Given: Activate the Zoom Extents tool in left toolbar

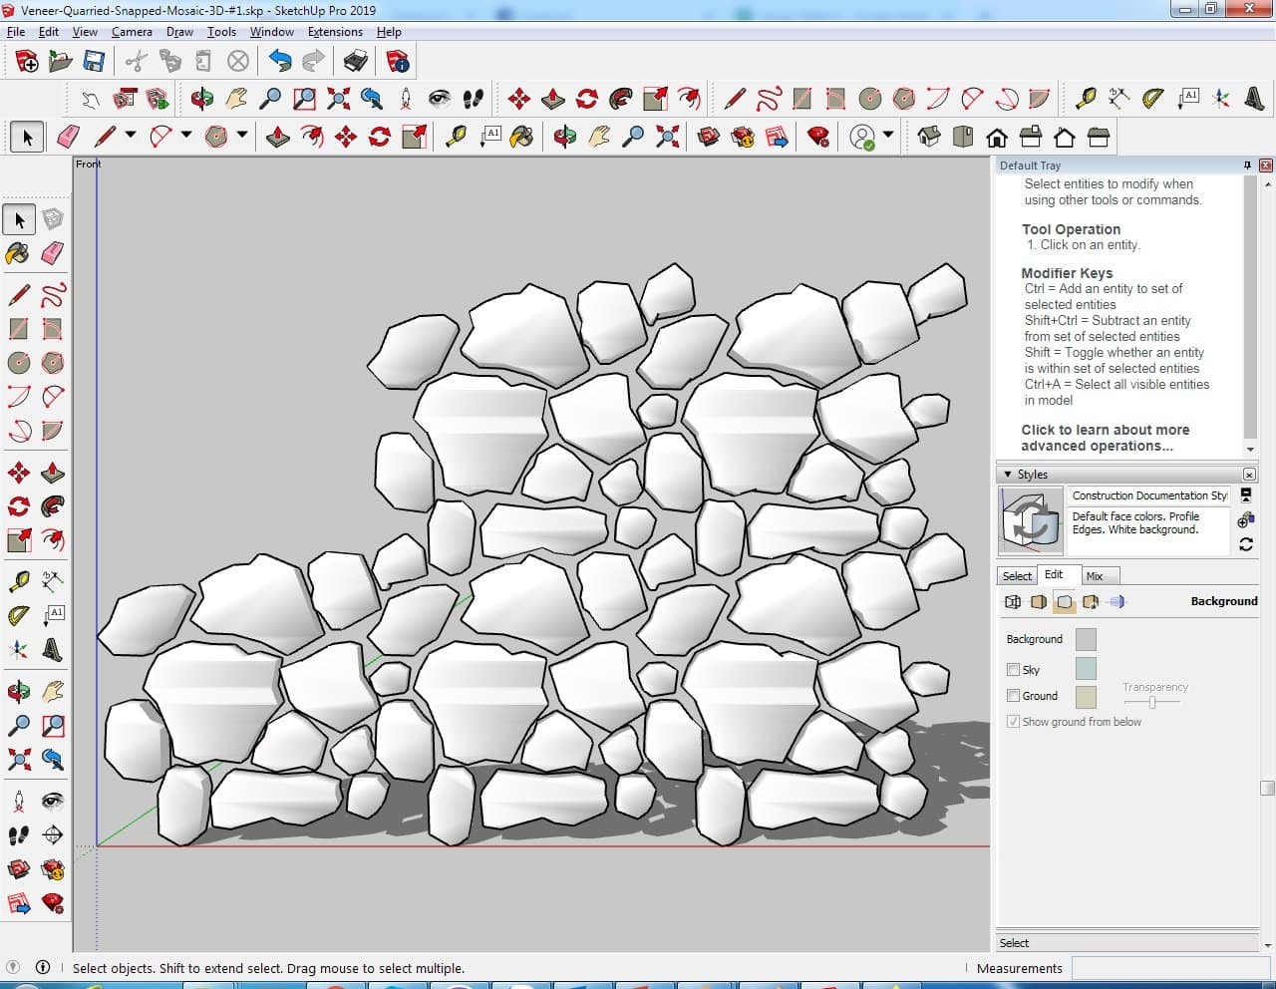Looking at the screenshot, I should pyautogui.click(x=18, y=761).
